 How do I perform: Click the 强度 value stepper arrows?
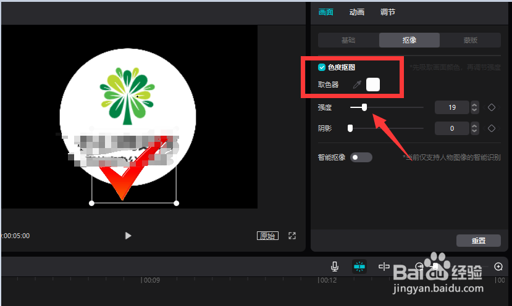pyautogui.click(x=474, y=107)
